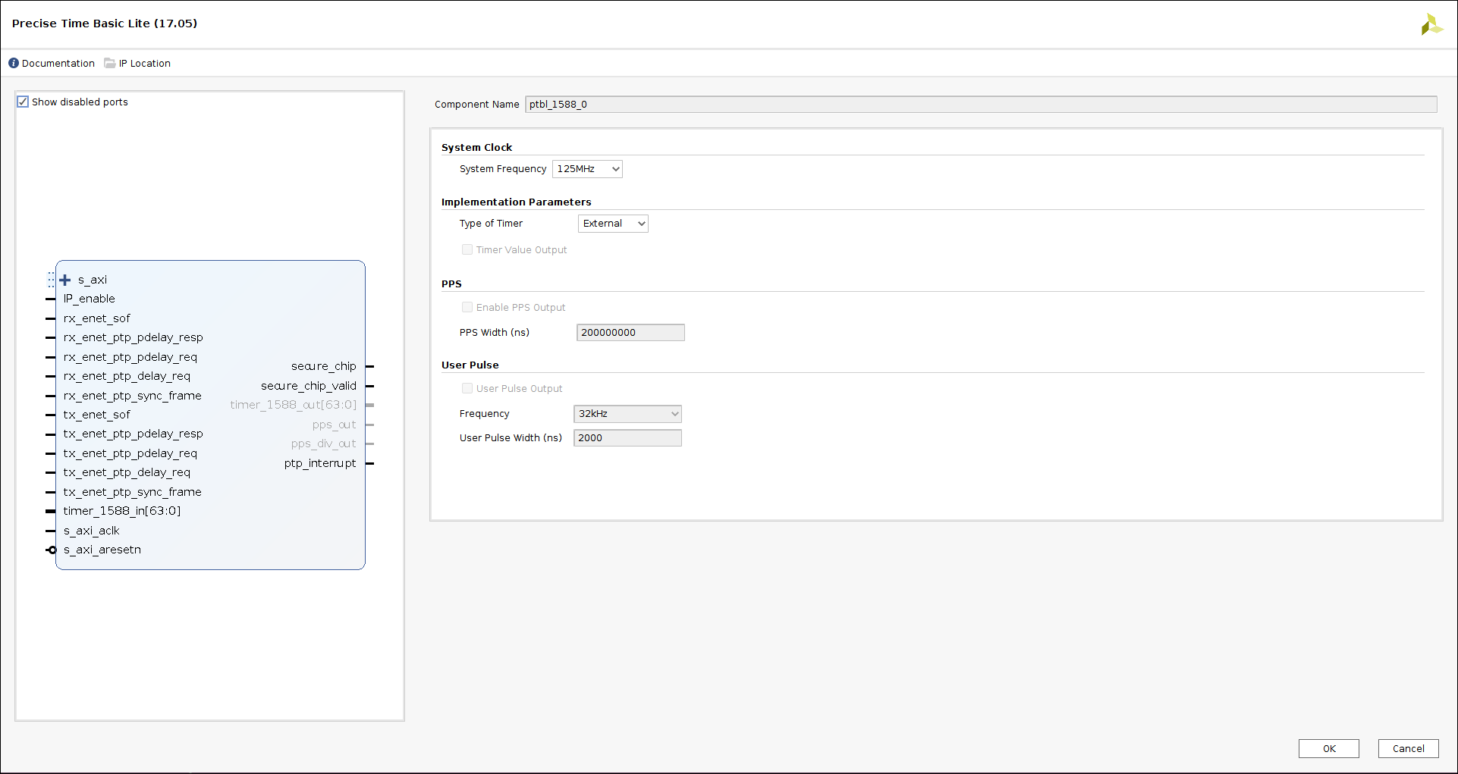The height and width of the screenshot is (774, 1458).
Task: Click Implementation Parameters section heading
Action: pos(517,202)
